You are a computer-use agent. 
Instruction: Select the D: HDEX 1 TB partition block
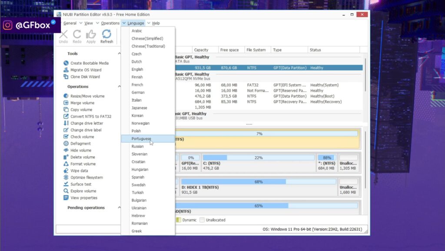(259, 187)
